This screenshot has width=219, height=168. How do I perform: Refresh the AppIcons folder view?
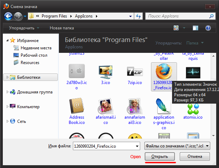pyautogui.click(x=138, y=16)
